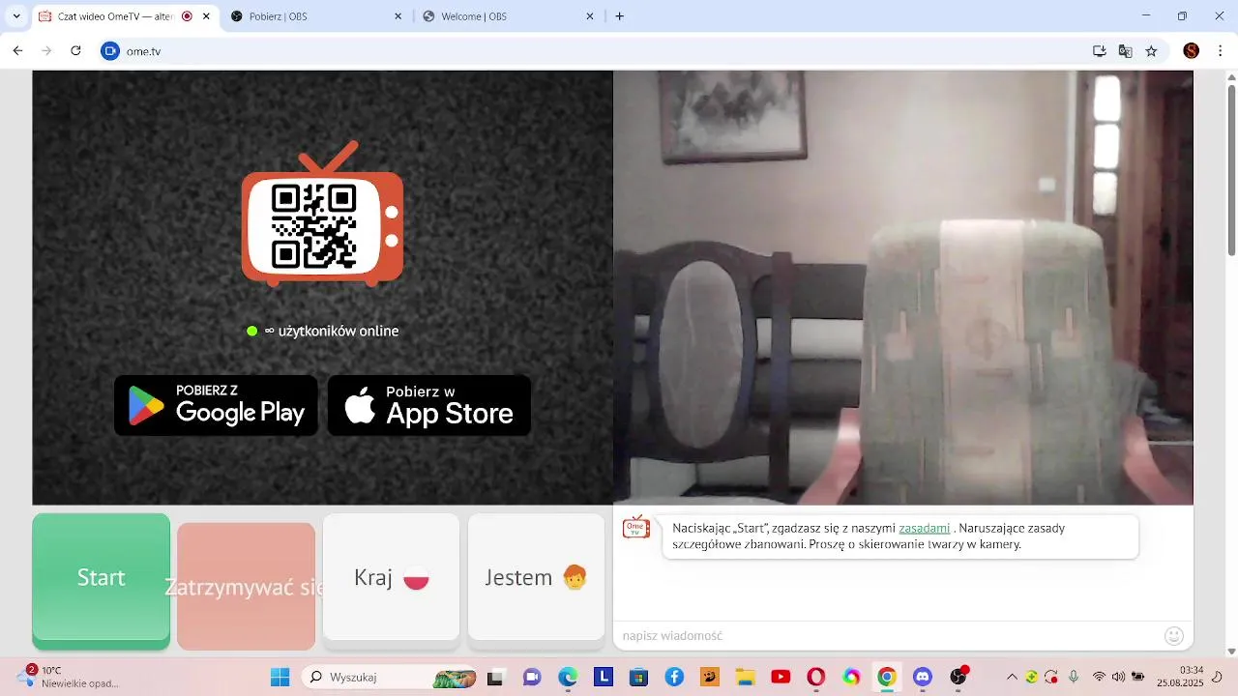Click the camera site info icon

(x=110, y=51)
